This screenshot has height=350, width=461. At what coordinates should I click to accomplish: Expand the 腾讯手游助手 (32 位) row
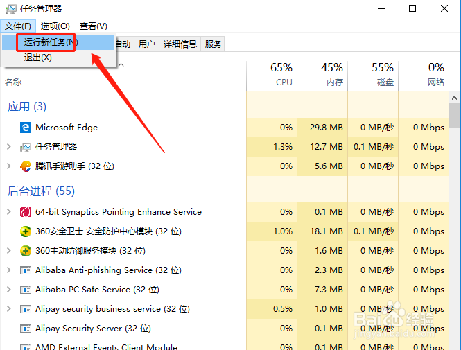(9, 166)
